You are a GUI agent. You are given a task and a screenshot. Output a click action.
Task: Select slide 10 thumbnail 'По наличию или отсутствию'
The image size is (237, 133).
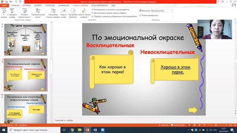(x=26, y=109)
